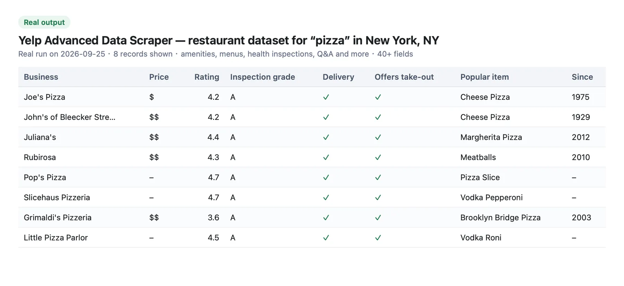Click take-out checkmark for Slicehaus Pizzeria
The width and height of the screenshot is (624, 286).
(x=378, y=197)
